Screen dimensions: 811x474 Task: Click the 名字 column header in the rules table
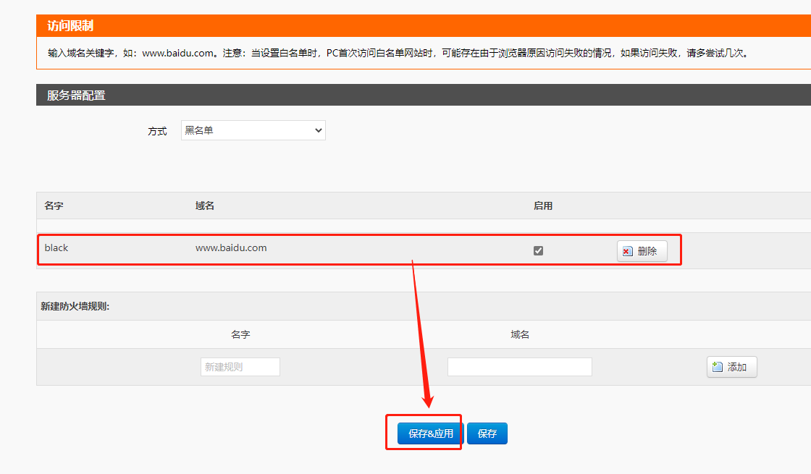(x=54, y=206)
